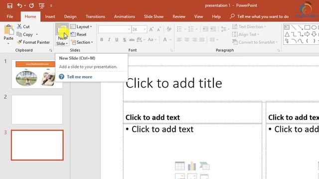Switch to the Slide Show tab
This screenshot has width=319, height=179.
[154, 16]
